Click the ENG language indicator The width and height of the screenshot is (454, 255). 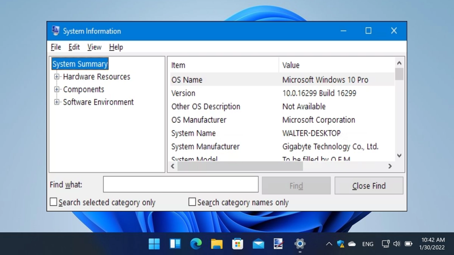(x=368, y=244)
